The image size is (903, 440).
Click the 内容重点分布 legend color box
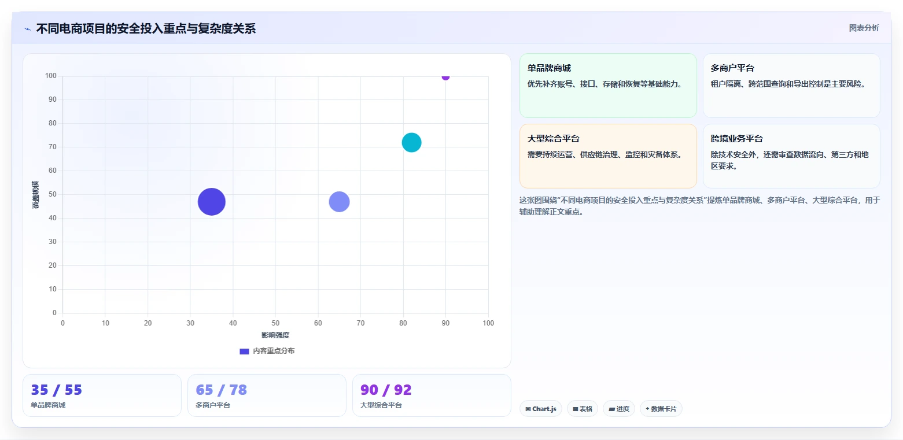244,351
